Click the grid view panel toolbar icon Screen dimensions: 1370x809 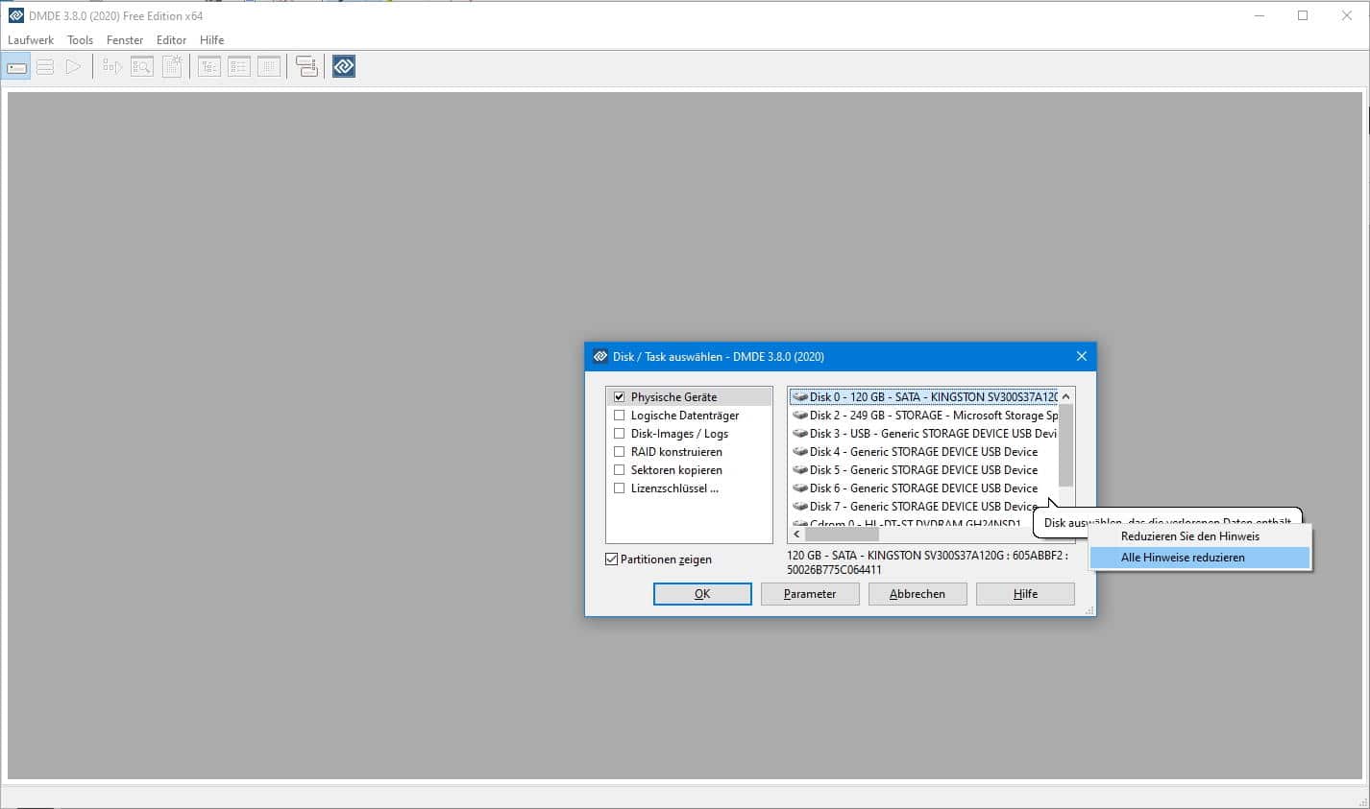pos(269,66)
